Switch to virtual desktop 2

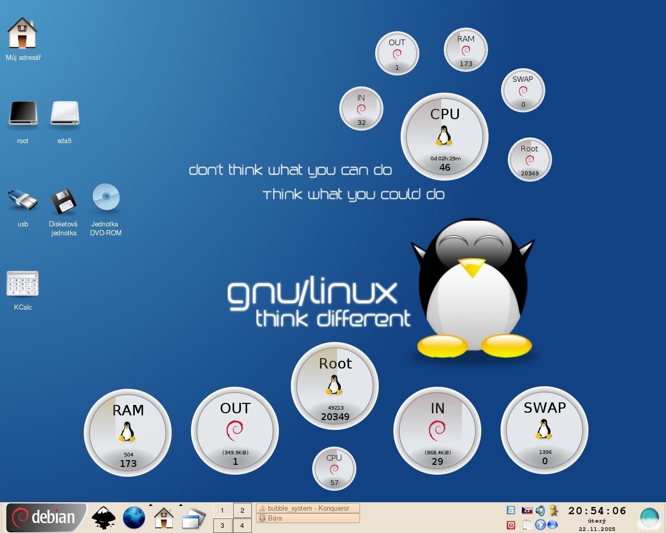[x=242, y=511]
